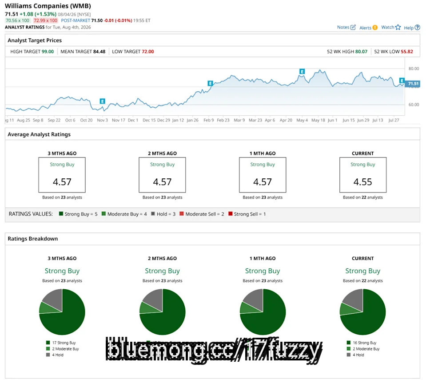
Task: Click the 2 MTHS AGO 4.57 rating box
Action: pyautogui.click(x=162, y=175)
